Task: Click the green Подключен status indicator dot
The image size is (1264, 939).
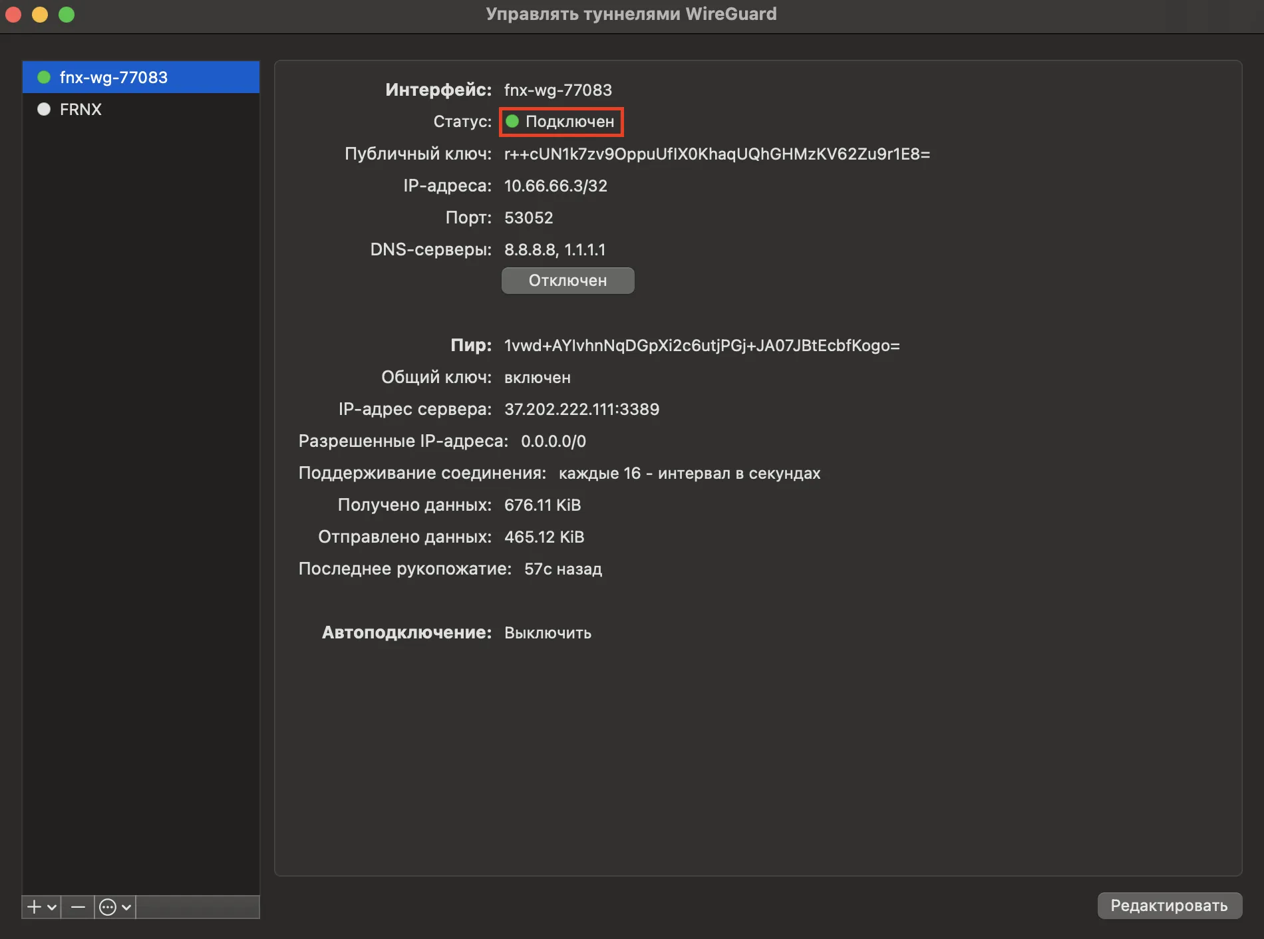Action: pos(512,122)
